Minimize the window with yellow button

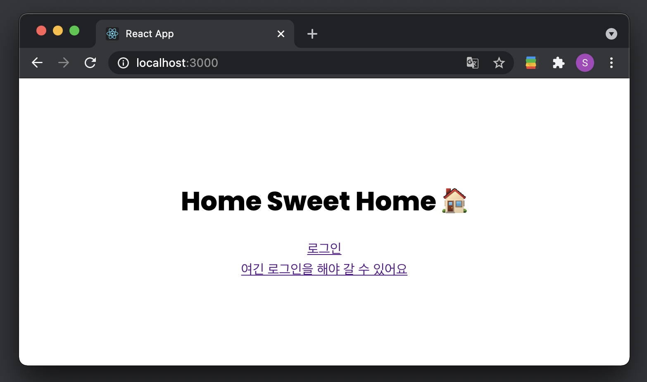(x=58, y=31)
